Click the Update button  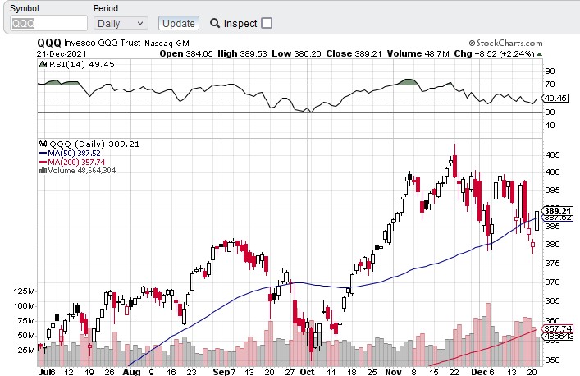(x=179, y=23)
